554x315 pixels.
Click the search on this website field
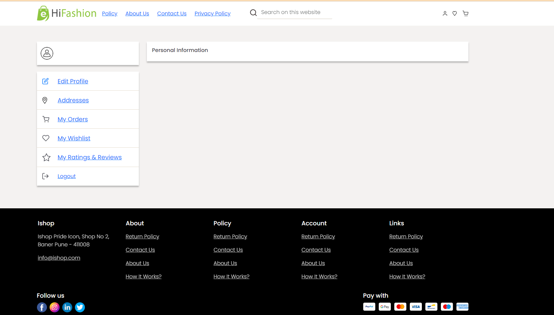pyautogui.click(x=295, y=12)
